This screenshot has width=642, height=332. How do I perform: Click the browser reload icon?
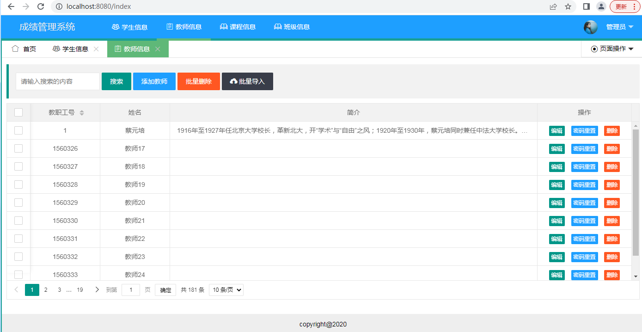pyautogui.click(x=41, y=6)
